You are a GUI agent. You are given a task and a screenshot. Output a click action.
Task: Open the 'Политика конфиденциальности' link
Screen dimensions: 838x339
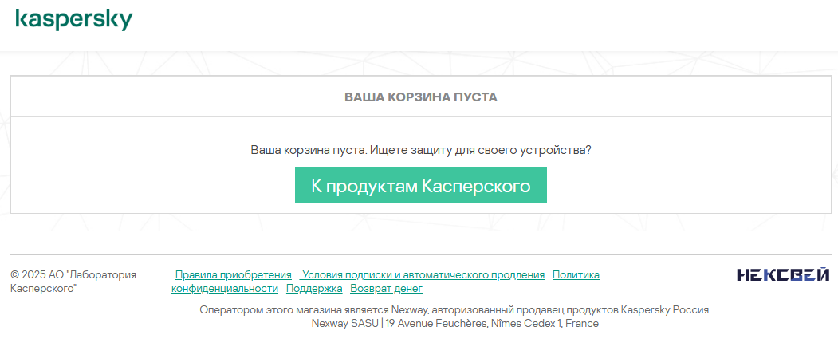coord(576,275)
